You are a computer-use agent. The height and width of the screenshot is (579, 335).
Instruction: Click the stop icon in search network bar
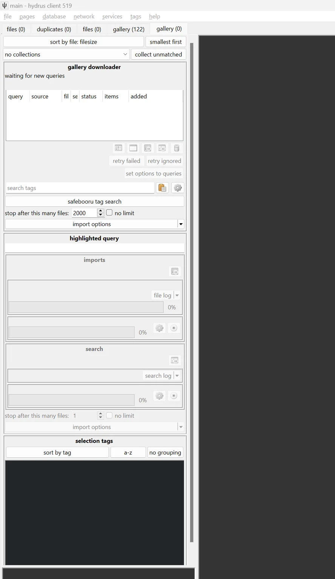point(174,396)
